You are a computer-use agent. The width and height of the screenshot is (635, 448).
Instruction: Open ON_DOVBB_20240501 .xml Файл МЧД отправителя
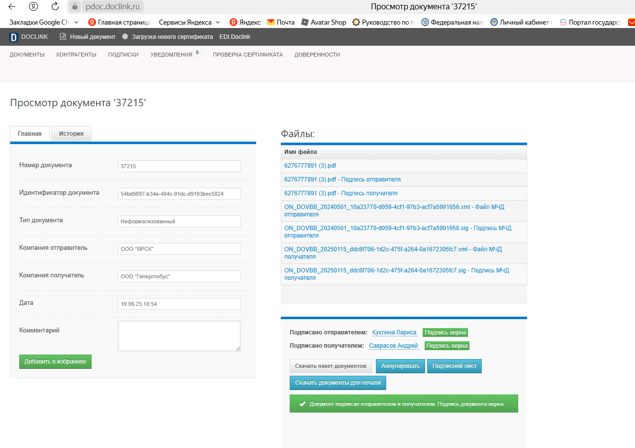(394, 210)
